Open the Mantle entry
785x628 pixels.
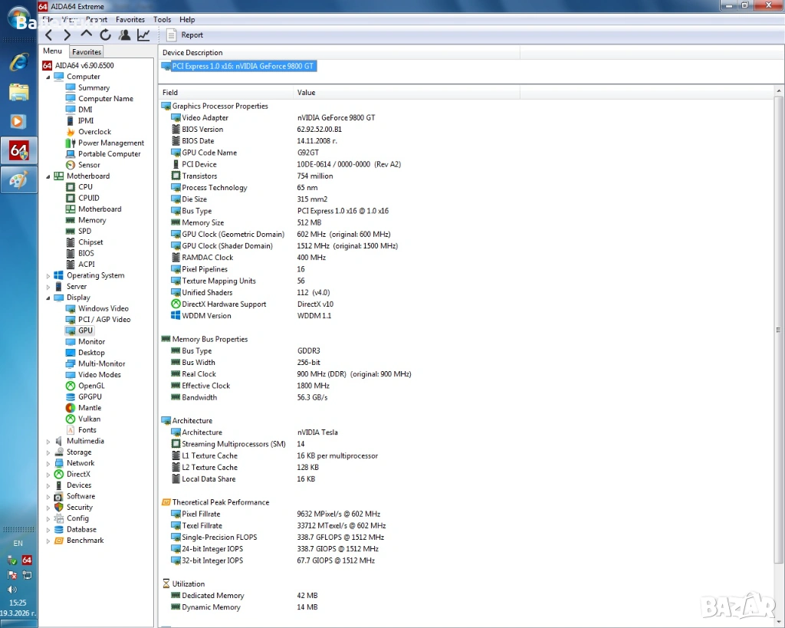[89, 408]
